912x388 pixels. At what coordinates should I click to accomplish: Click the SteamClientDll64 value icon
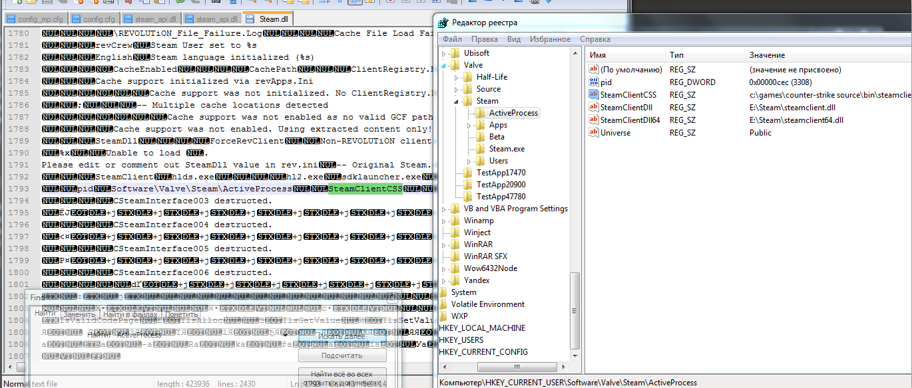(x=594, y=120)
